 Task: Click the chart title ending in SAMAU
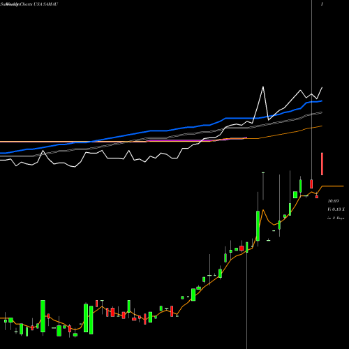(29, 4)
